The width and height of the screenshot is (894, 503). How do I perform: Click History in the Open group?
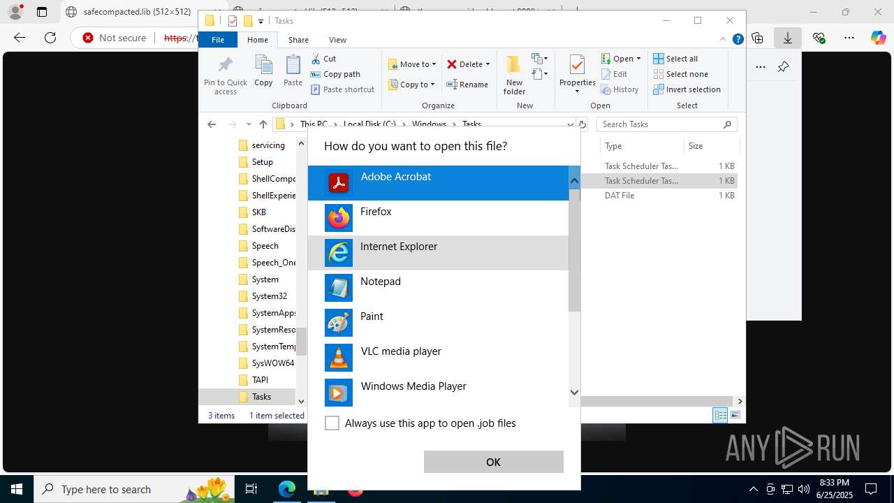pos(620,89)
